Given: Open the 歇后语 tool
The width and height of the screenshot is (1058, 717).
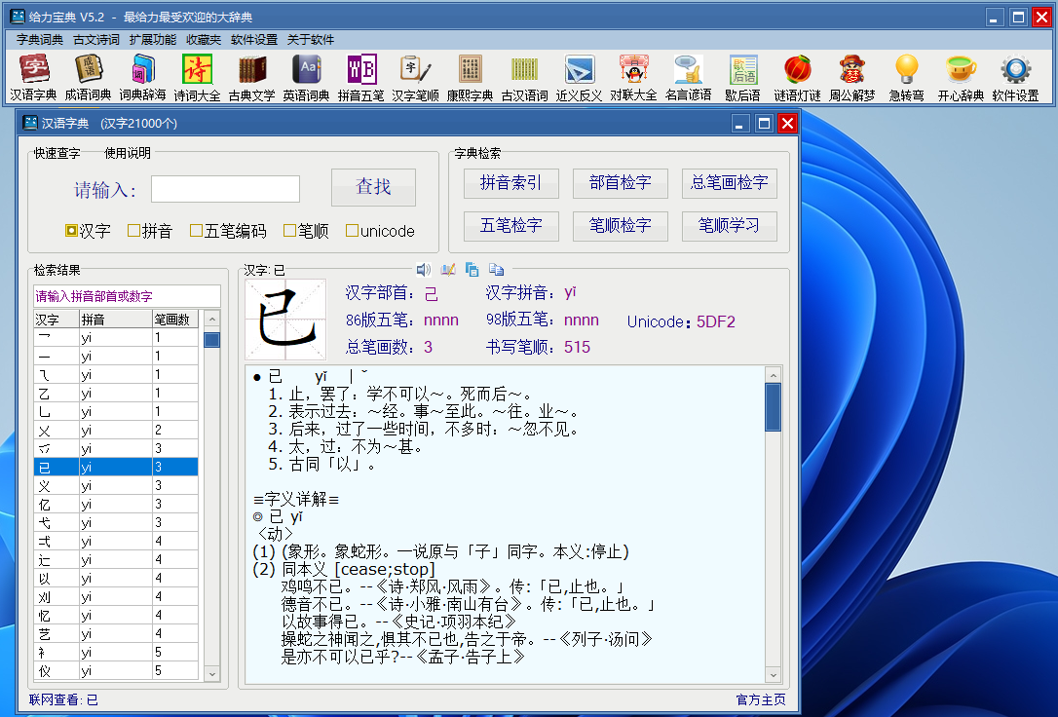Looking at the screenshot, I should coord(743,78).
